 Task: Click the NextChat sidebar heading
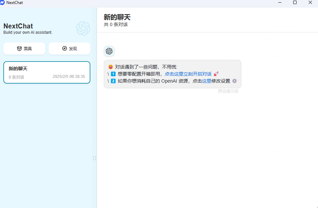click(18, 26)
